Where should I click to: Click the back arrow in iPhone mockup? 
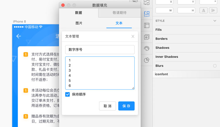19,36
